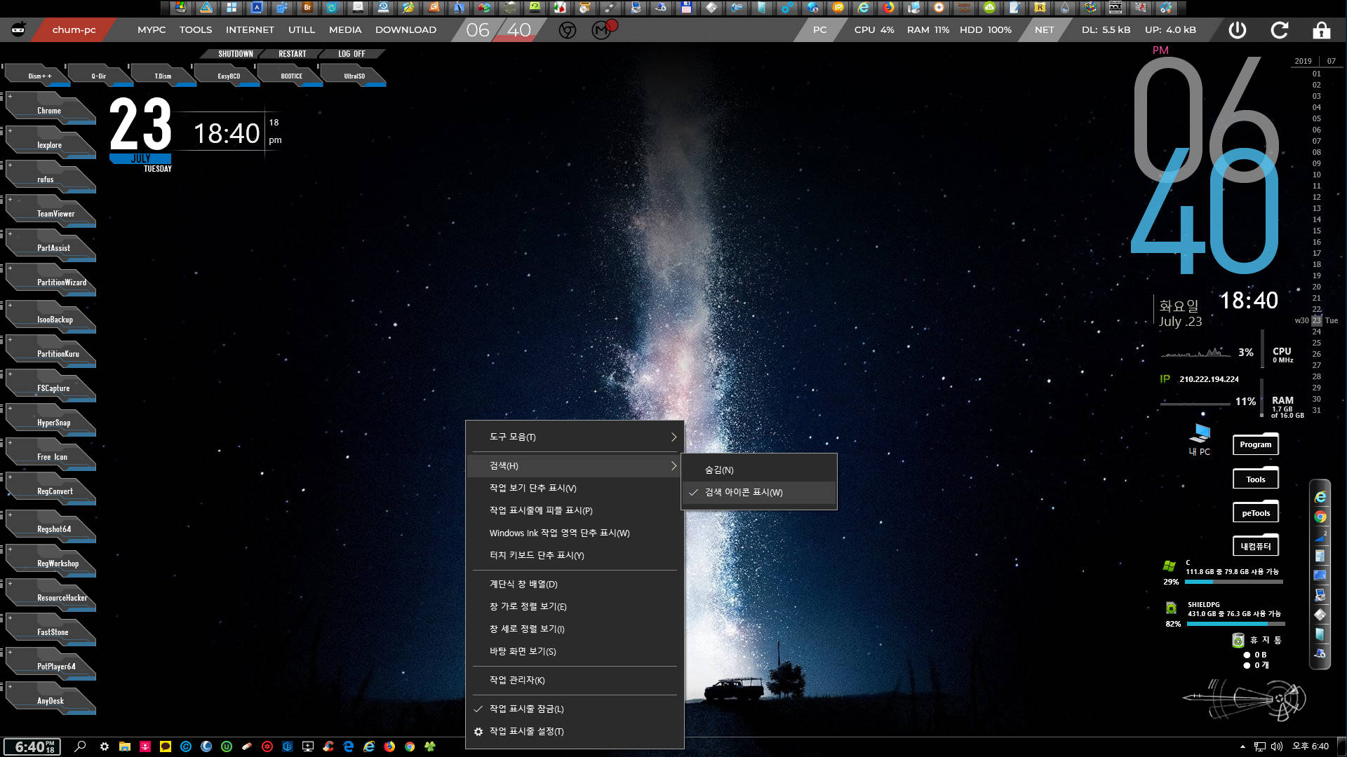Choose 창 세로 정렬 보기(I)
This screenshot has height=757, width=1347.
[x=575, y=629]
